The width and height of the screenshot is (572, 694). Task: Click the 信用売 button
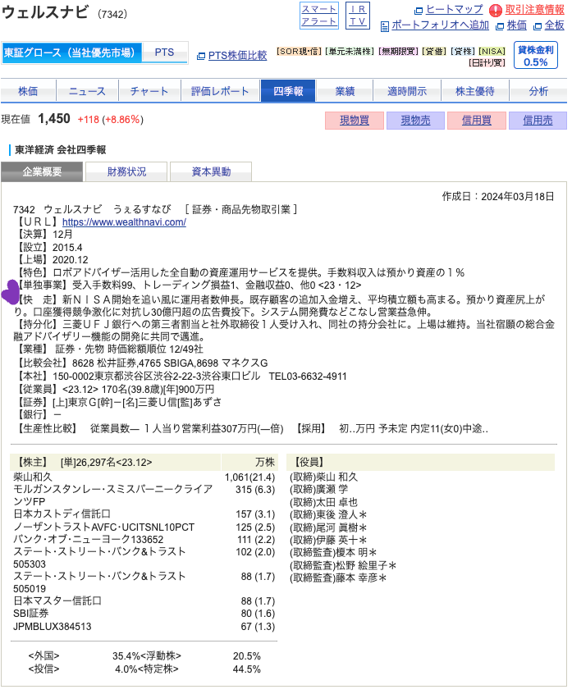[538, 121]
